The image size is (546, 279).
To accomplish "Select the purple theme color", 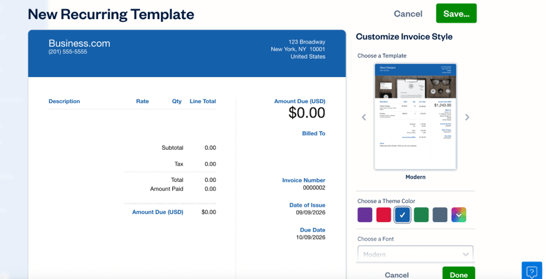I will [x=365, y=215].
